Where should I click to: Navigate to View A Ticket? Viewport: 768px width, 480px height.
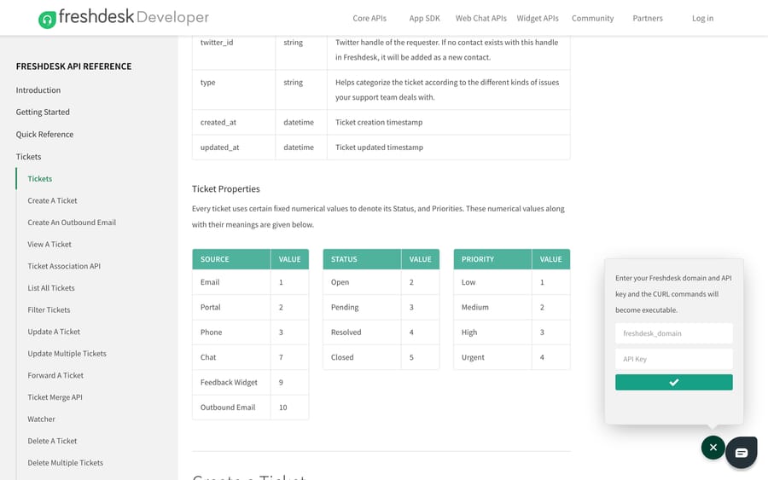point(49,244)
